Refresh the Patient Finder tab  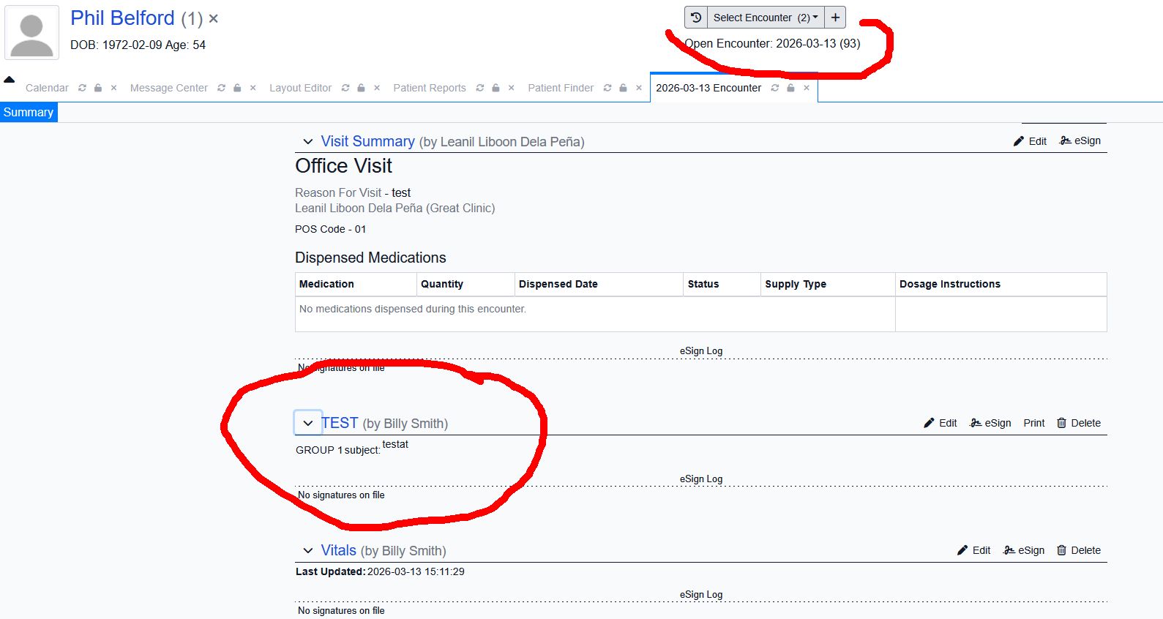coord(607,88)
